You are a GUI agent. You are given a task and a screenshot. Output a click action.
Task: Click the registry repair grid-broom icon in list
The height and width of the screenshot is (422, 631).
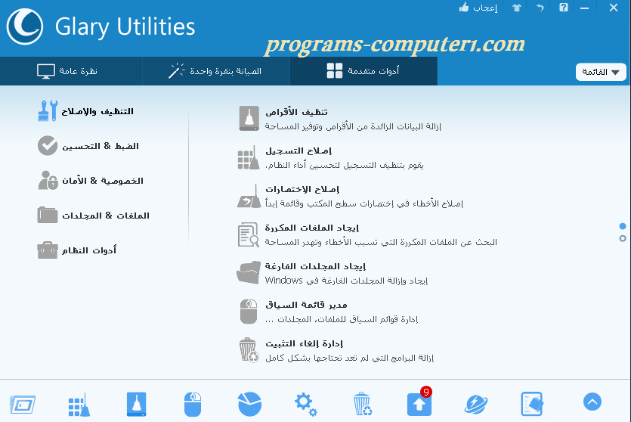click(249, 158)
